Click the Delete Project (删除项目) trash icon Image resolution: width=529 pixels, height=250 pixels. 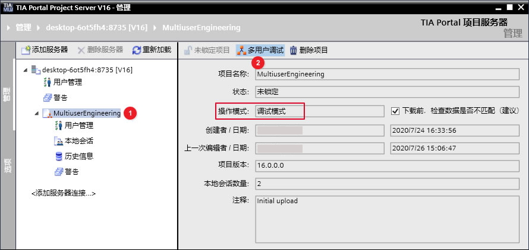point(293,50)
